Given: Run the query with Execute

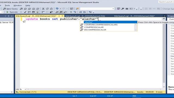Looking at the screenshot, I should click(x=12, y=12).
